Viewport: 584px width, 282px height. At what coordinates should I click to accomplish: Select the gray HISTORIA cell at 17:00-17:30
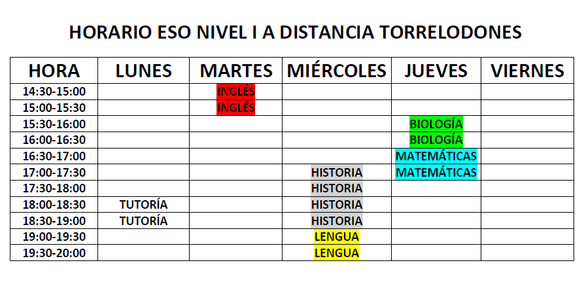[337, 172]
